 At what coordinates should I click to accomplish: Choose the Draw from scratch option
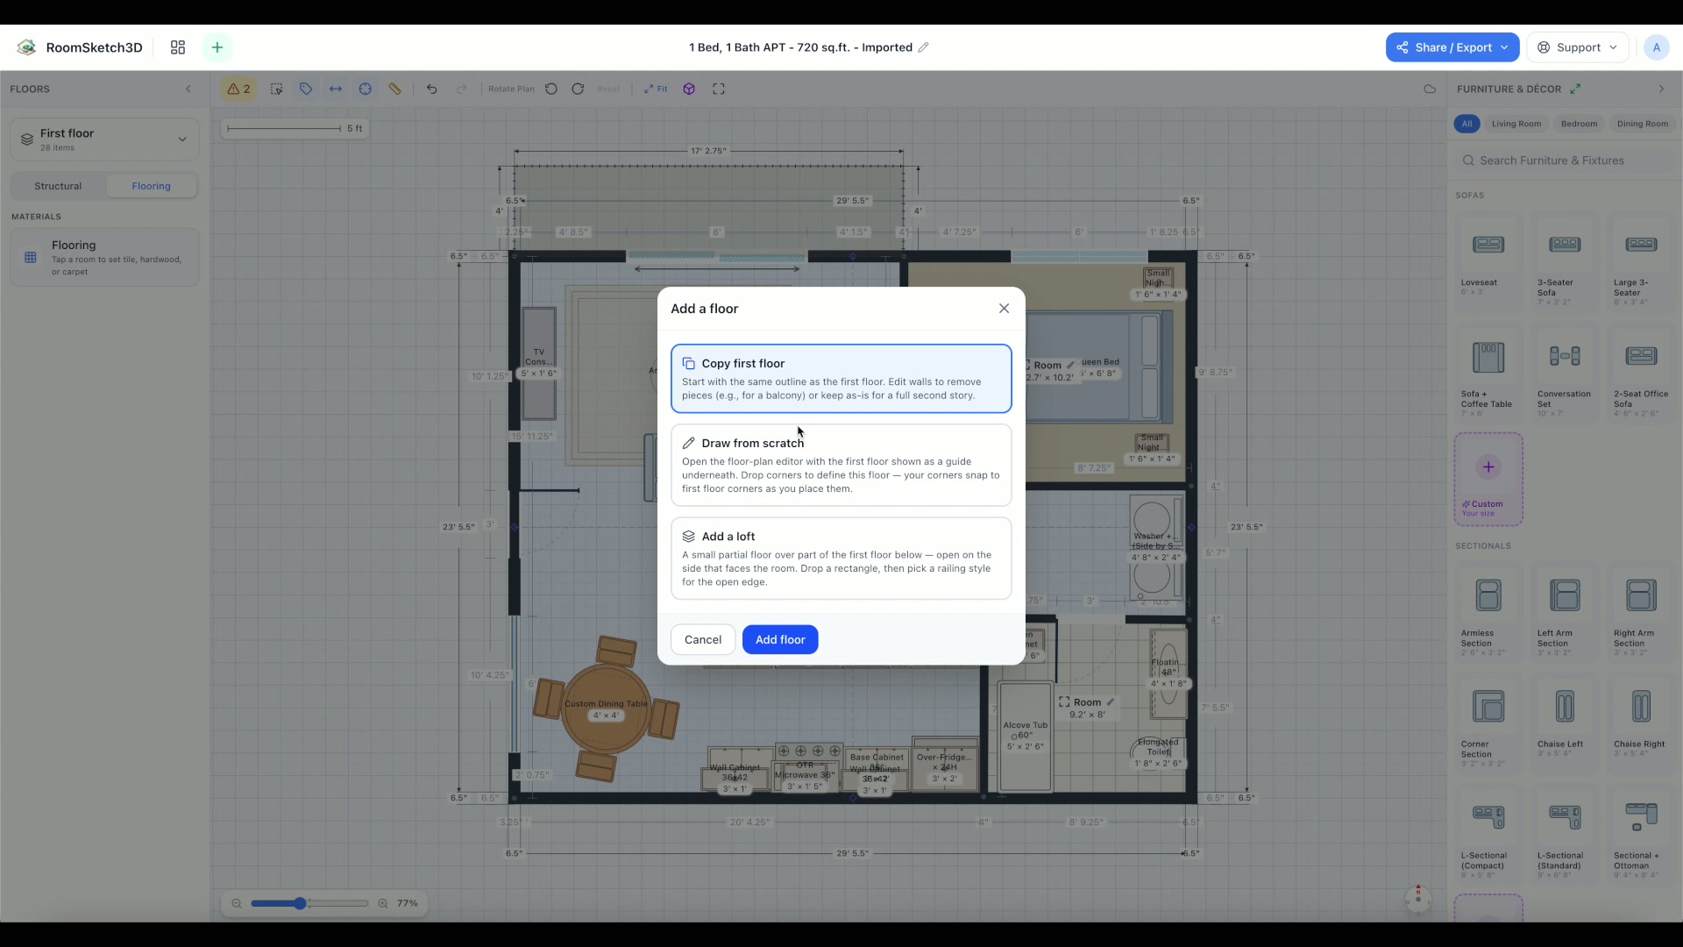click(x=841, y=466)
